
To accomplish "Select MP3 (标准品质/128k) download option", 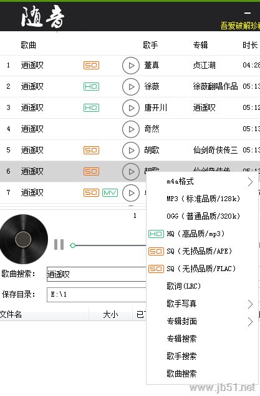I will click(x=202, y=199).
